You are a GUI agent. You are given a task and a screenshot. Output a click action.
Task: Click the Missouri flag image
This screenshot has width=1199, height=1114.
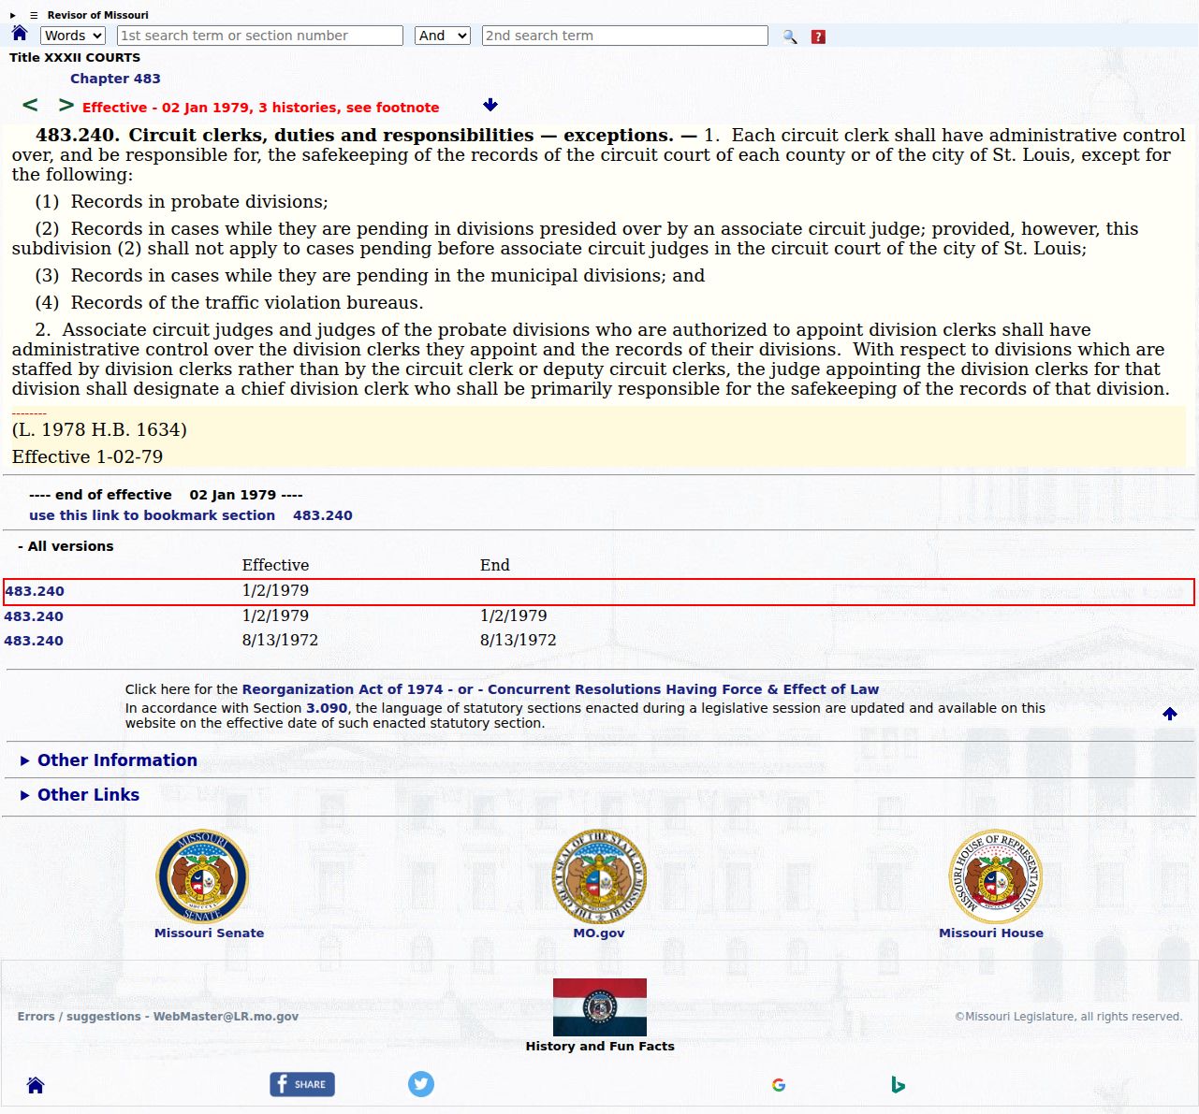600,1007
